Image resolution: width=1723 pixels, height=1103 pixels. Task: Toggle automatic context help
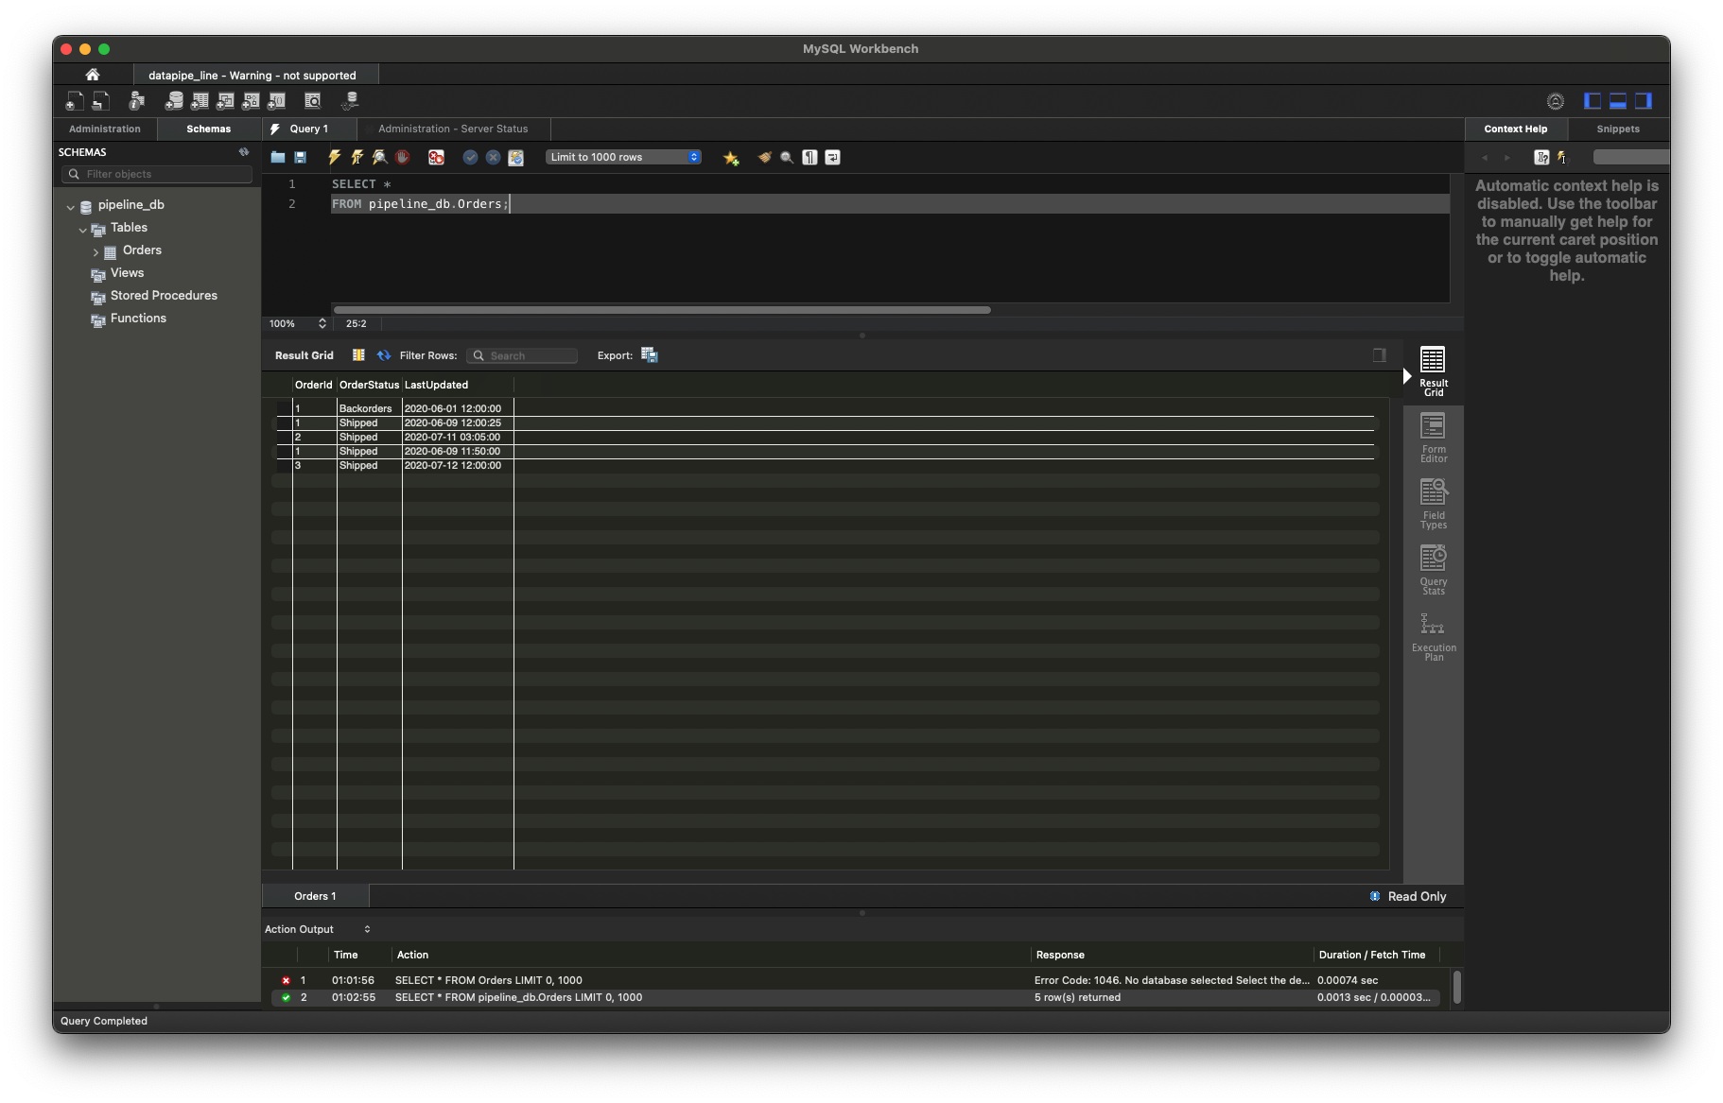point(1561,157)
